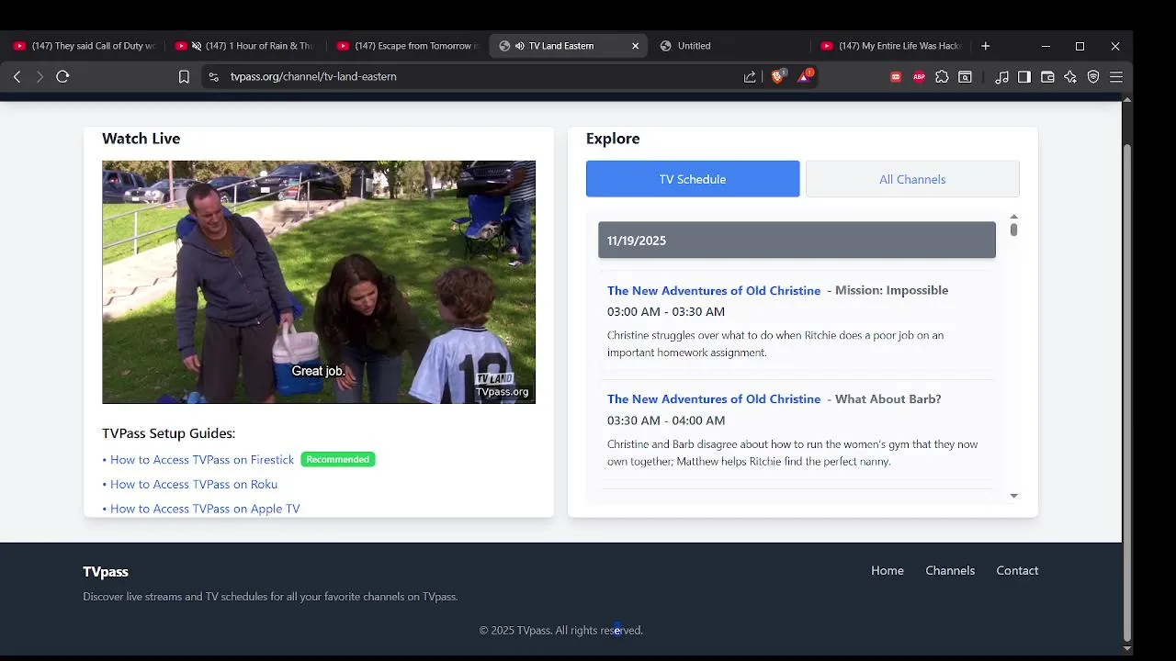The image size is (1176, 661).
Task: Open Brave Rewards triangle icon
Action: point(805,77)
